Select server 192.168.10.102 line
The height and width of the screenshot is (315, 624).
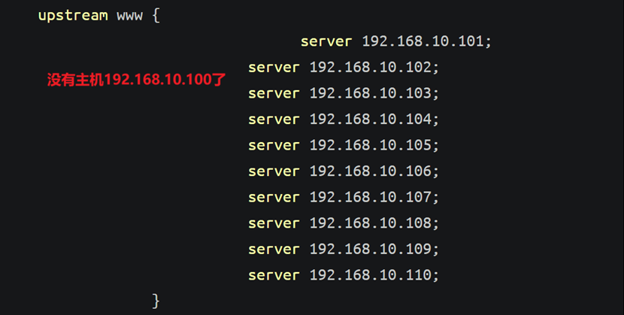(344, 67)
